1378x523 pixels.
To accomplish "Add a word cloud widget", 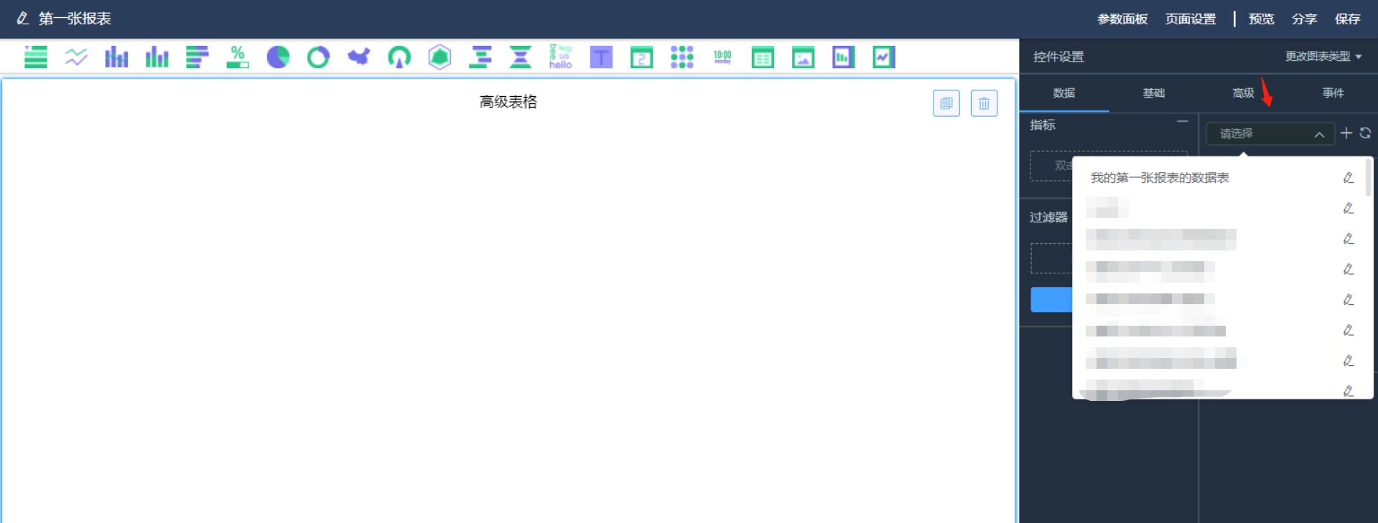I will point(561,57).
